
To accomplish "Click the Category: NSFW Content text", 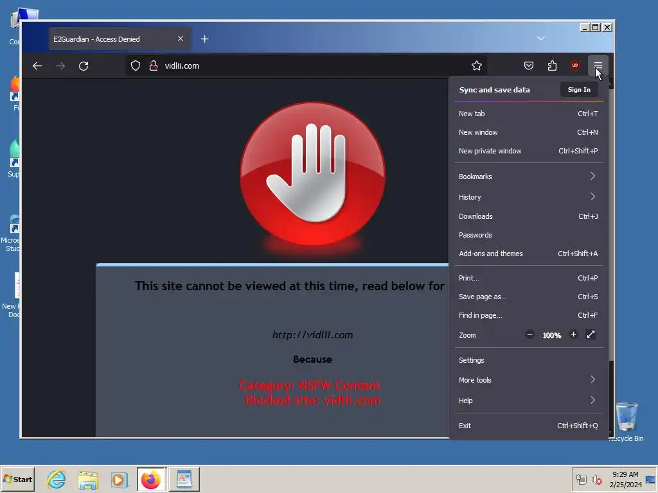I will [x=310, y=385].
